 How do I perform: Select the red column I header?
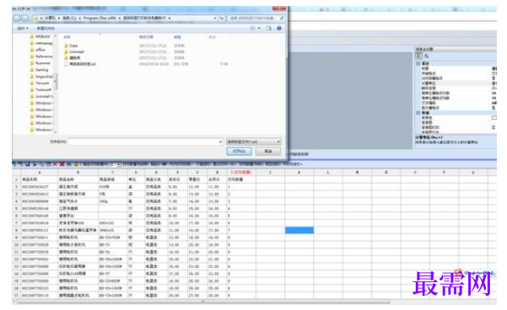241,173
